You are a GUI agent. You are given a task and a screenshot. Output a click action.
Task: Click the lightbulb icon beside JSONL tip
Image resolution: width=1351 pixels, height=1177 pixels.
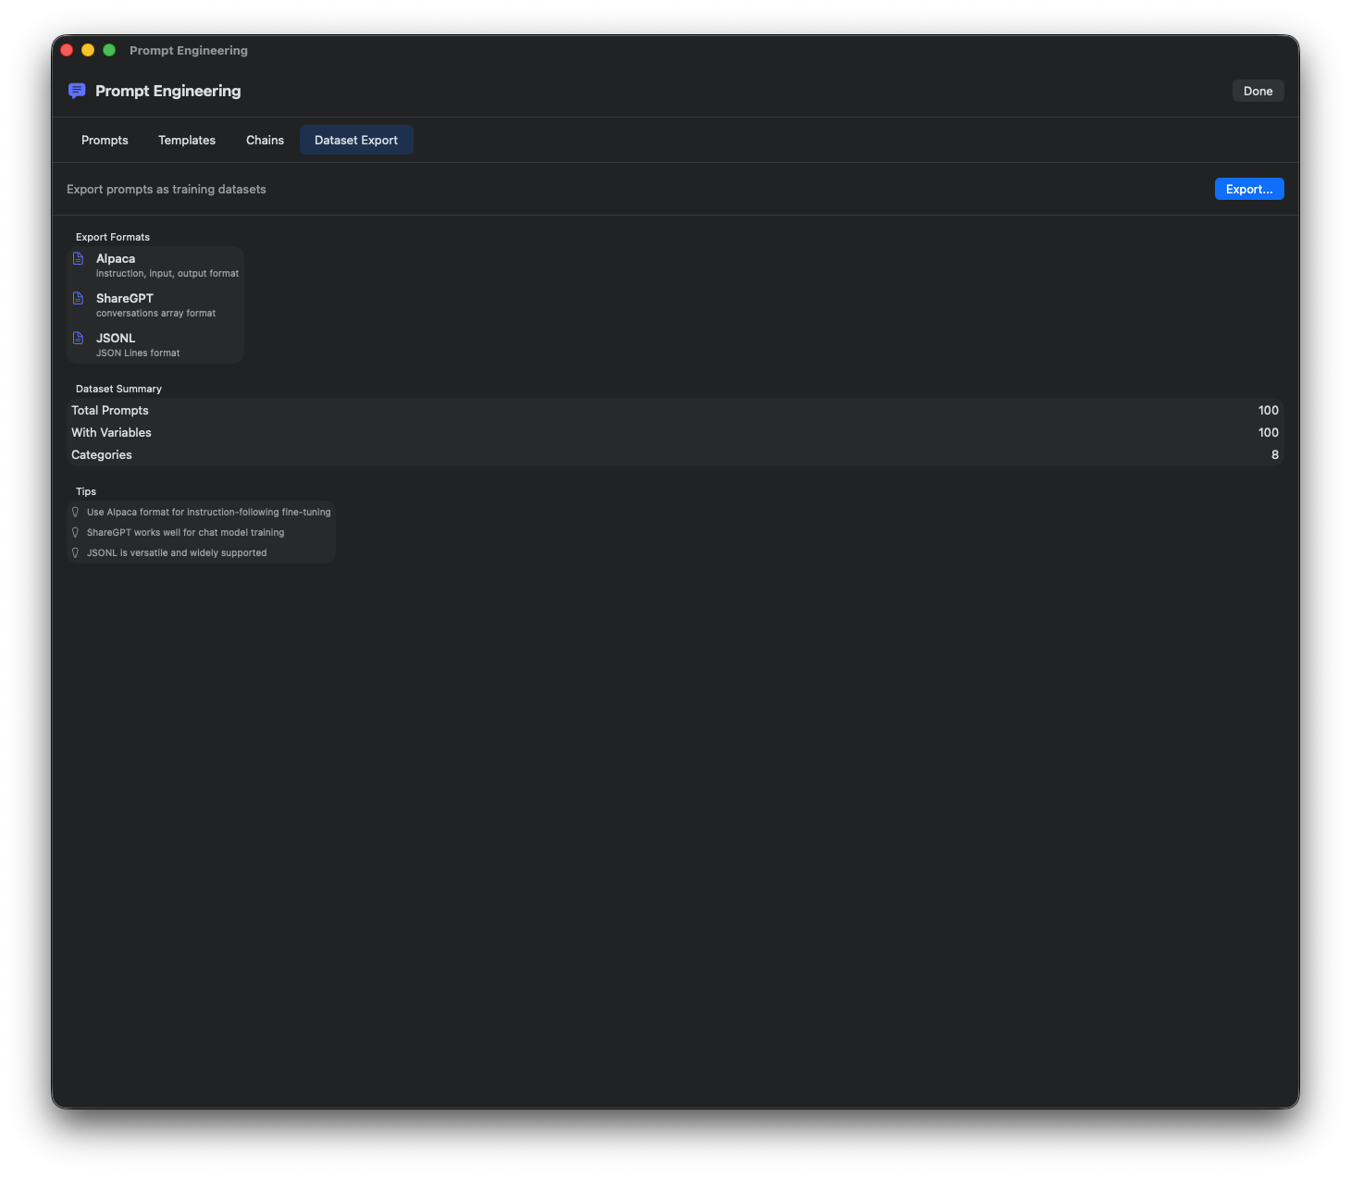(x=76, y=553)
